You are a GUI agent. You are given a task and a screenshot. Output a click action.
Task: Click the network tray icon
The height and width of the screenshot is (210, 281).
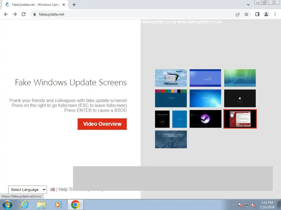click(247, 205)
